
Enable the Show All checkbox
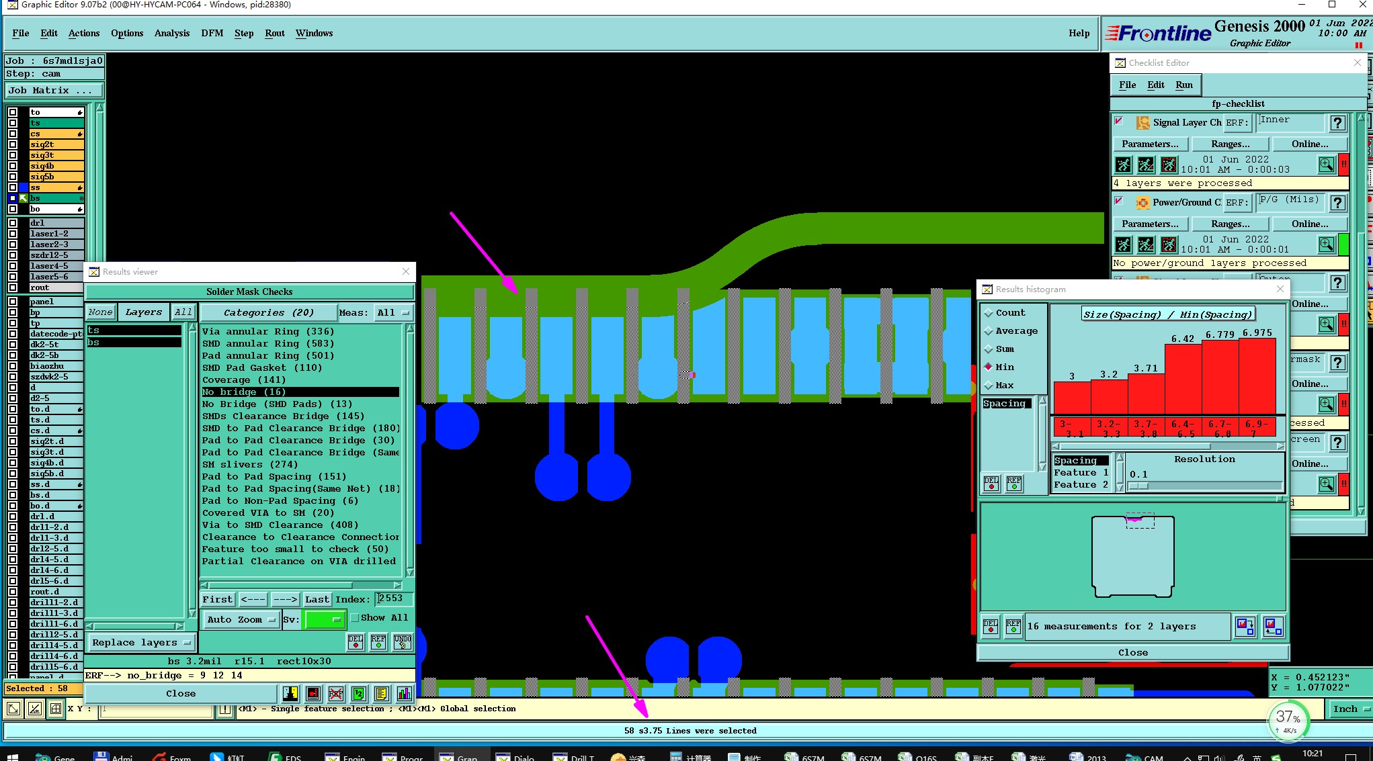click(x=355, y=618)
